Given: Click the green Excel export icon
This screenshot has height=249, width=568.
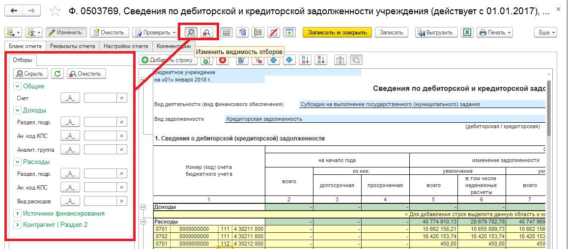Looking at the screenshot, I should (x=467, y=32).
